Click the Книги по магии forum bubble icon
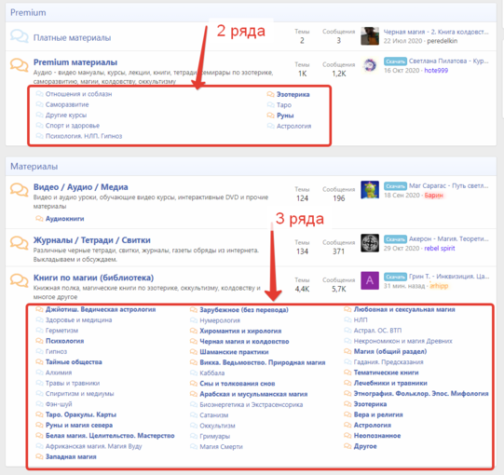Viewport: 504px width, 475px height. (x=19, y=280)
